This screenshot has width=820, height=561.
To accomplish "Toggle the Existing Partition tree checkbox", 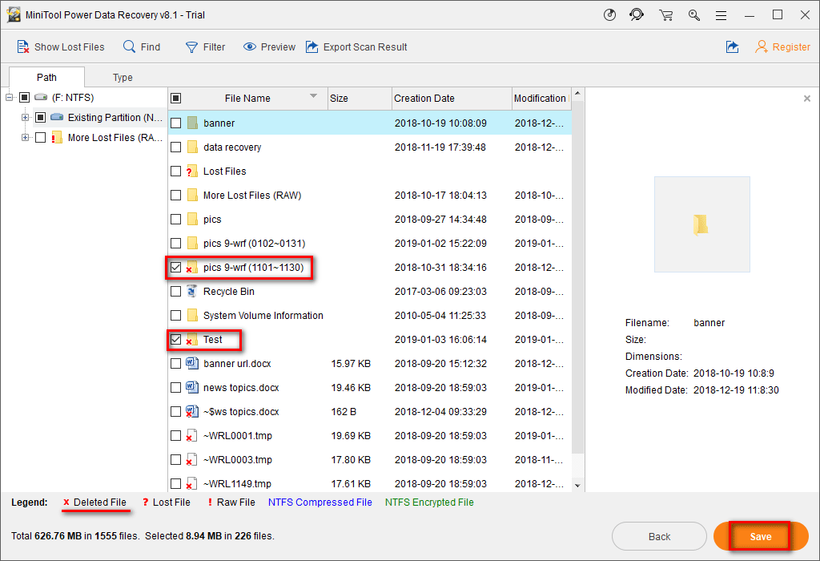I will point(40,117).
